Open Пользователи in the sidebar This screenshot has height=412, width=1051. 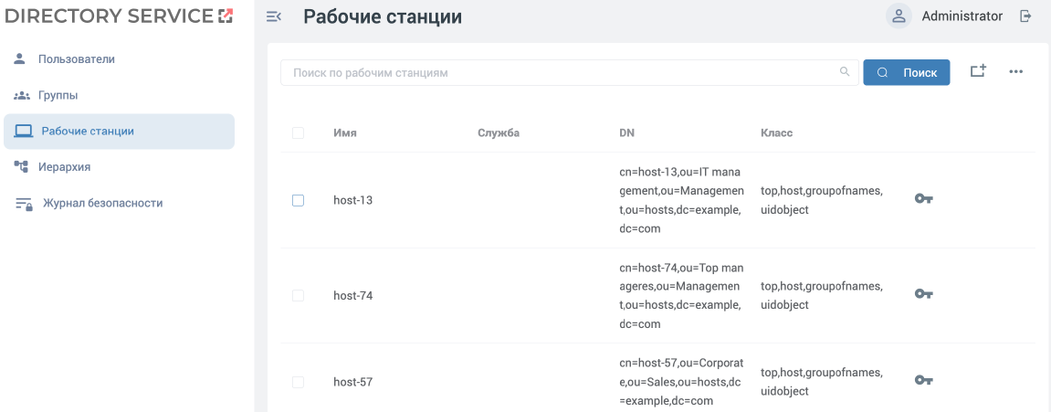[76, 59]
